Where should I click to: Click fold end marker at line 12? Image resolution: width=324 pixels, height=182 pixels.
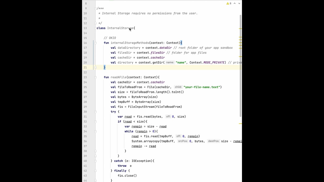(x=95, y=23)
